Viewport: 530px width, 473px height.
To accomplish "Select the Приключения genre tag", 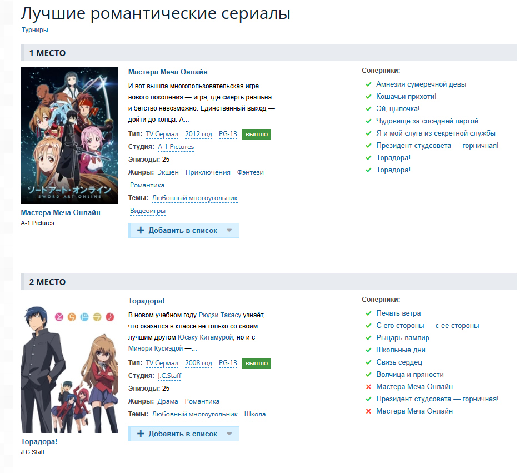I will (208, 172).
